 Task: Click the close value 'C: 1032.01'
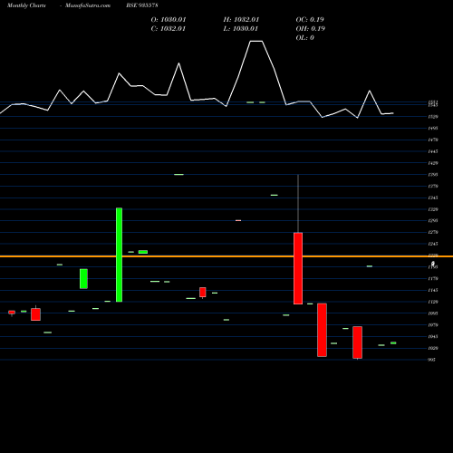click(x=168, y=29)
